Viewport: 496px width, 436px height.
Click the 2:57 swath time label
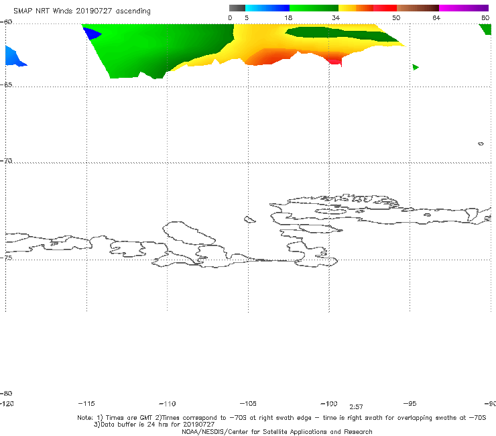pyautogui.click(x=356, y=407)
